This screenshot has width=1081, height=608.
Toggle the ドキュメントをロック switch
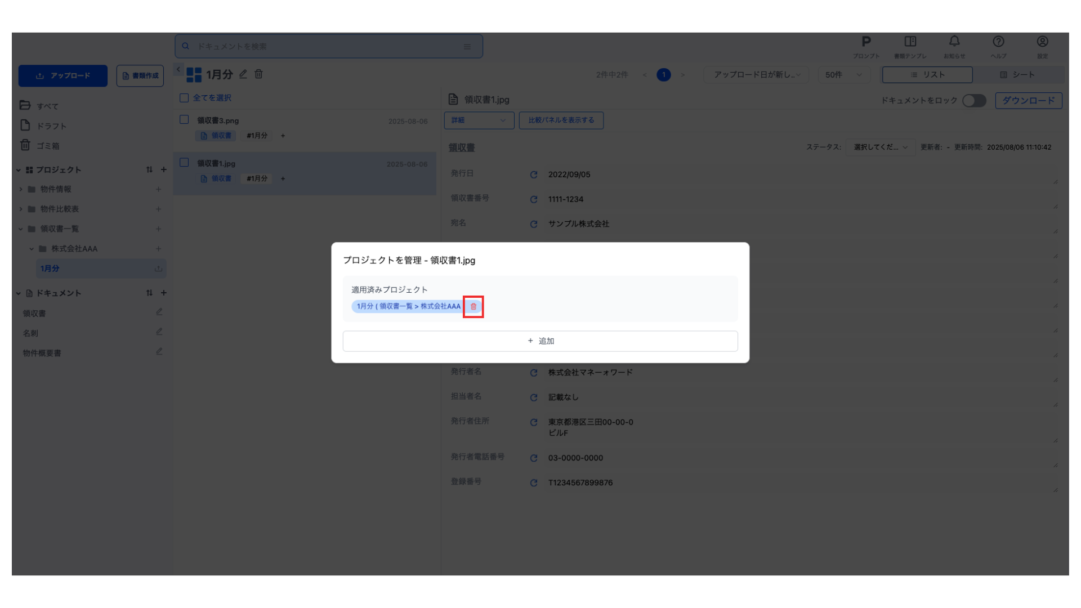(974, 101)
